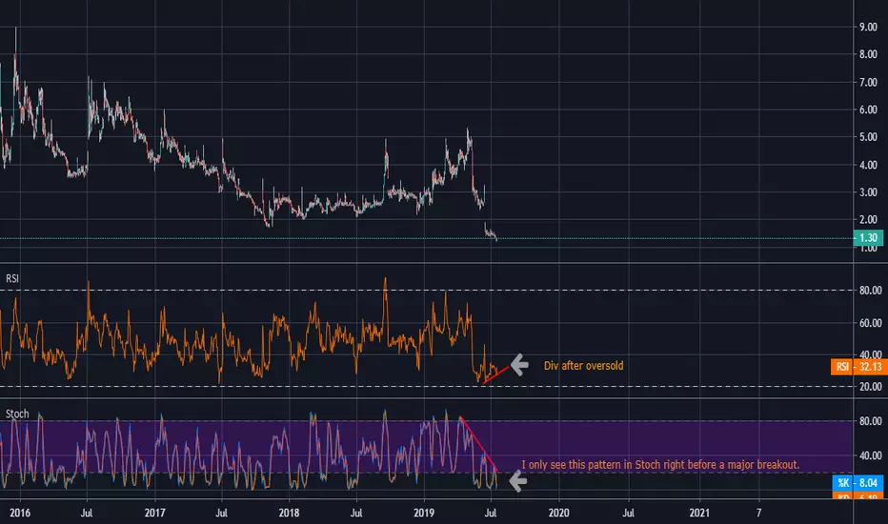Click the 60.00 level on RSI axis
The image size is (888, 524).
coord(871,323)
